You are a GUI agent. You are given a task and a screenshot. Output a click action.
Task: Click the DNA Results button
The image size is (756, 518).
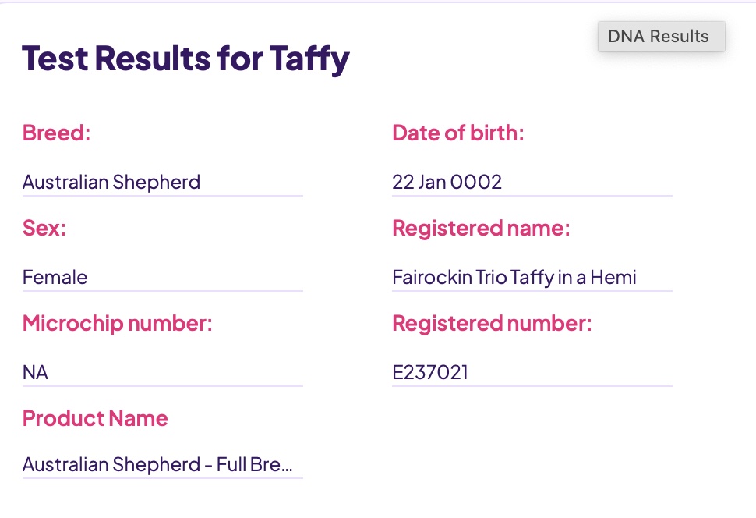660,36
